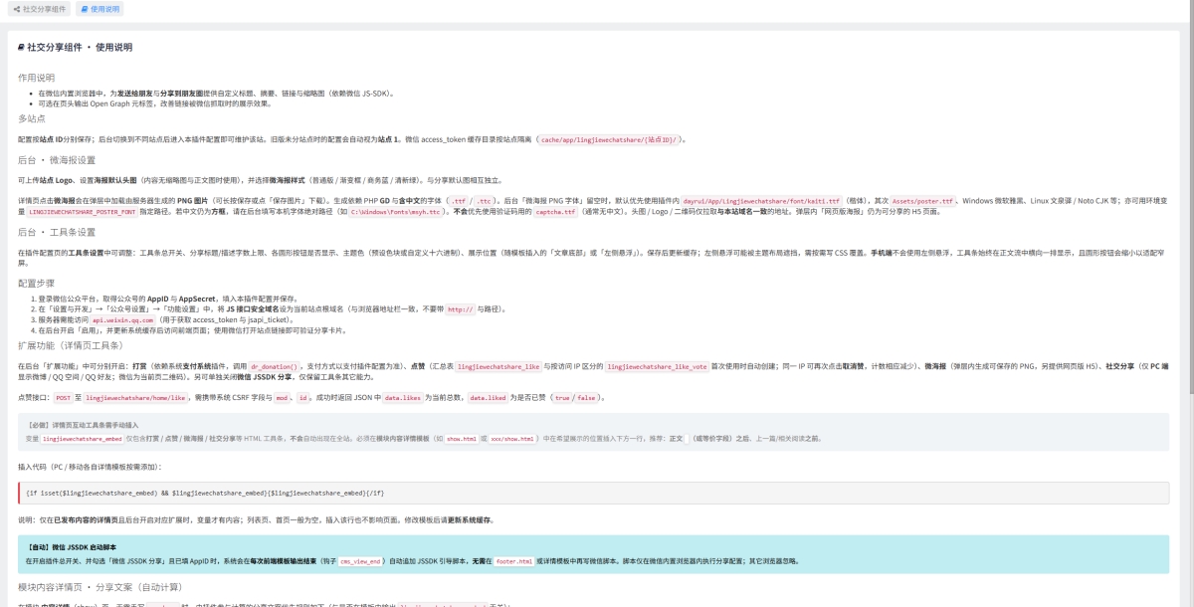Switch to the 使用说明 tab
Image resolution: width=1194 pixels, height=607 pixels.
click(x=99, y=9)
